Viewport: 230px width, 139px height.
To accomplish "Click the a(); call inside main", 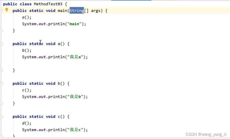I will [27, 17].
